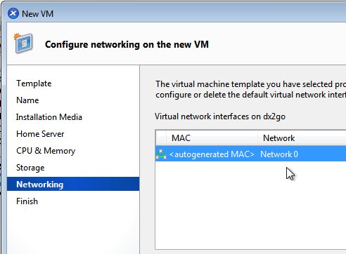Select Home Server wizard step
The height and width of the screenshot is (254, 346).
pyautogui.click(x=40, y=134)
